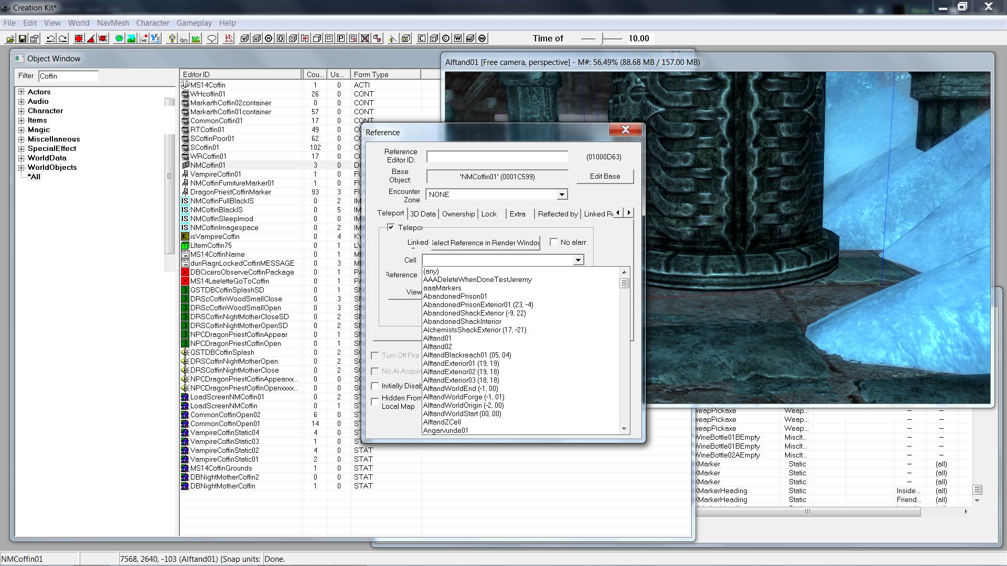Click the speech bubble dialogue icon
The width and height of the screenshot is (1007, 566).
click(x=212, y=38)
